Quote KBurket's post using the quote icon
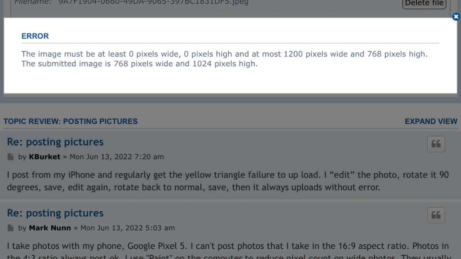Viewport: 461px width, 259px height. (x=436, y=144)
